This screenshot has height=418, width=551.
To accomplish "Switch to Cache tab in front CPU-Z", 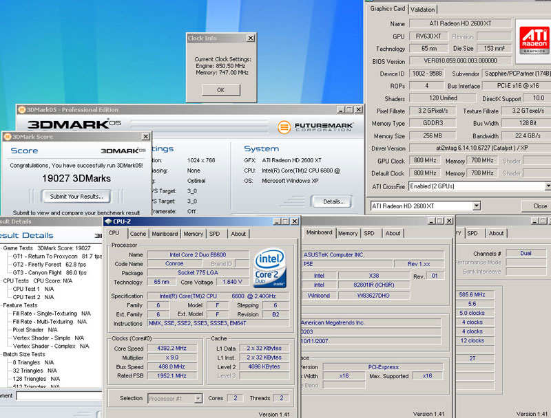I will [138, 234].
